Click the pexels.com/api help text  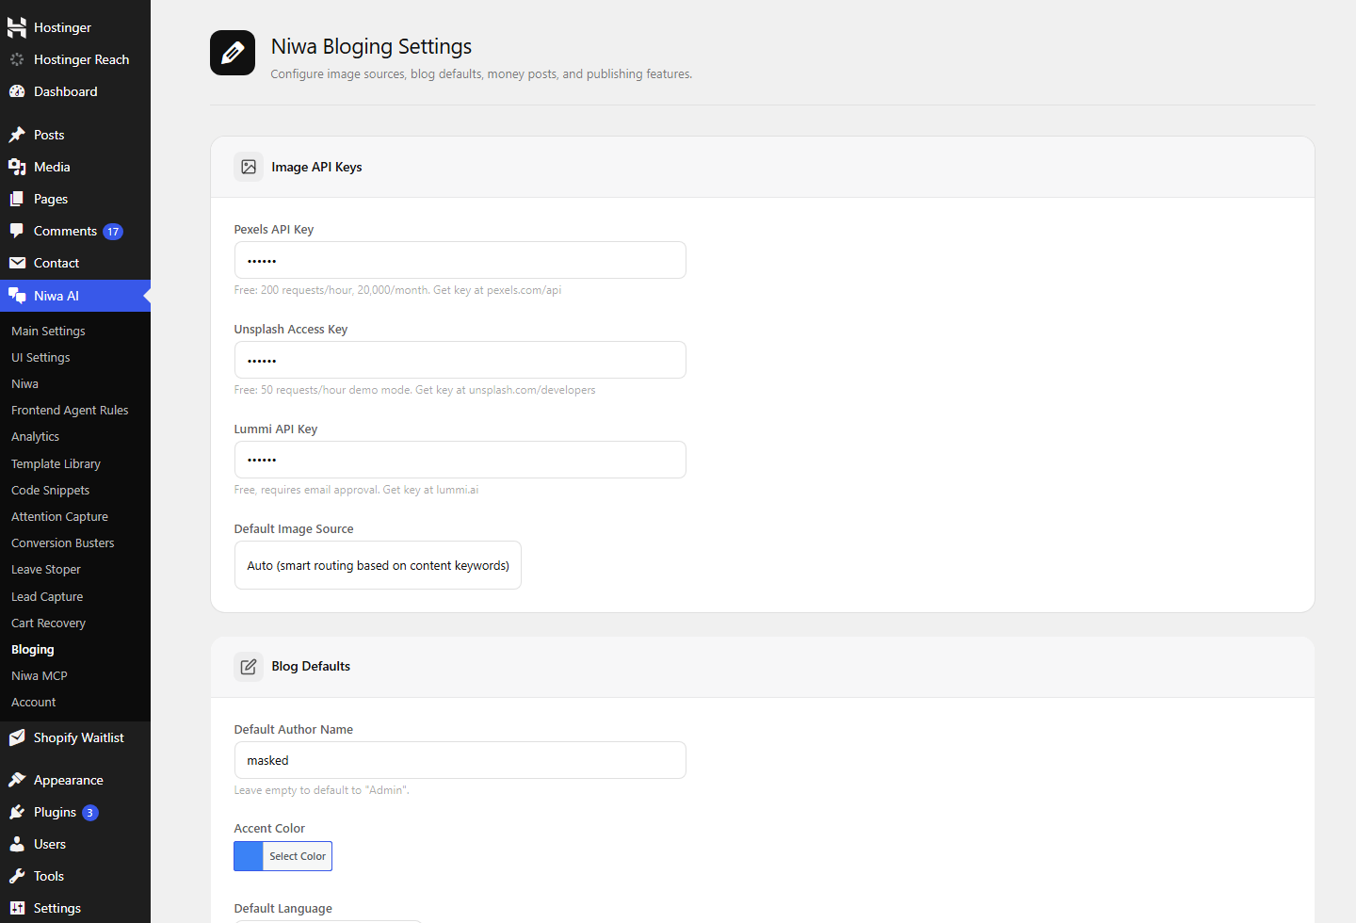[397, 290]
